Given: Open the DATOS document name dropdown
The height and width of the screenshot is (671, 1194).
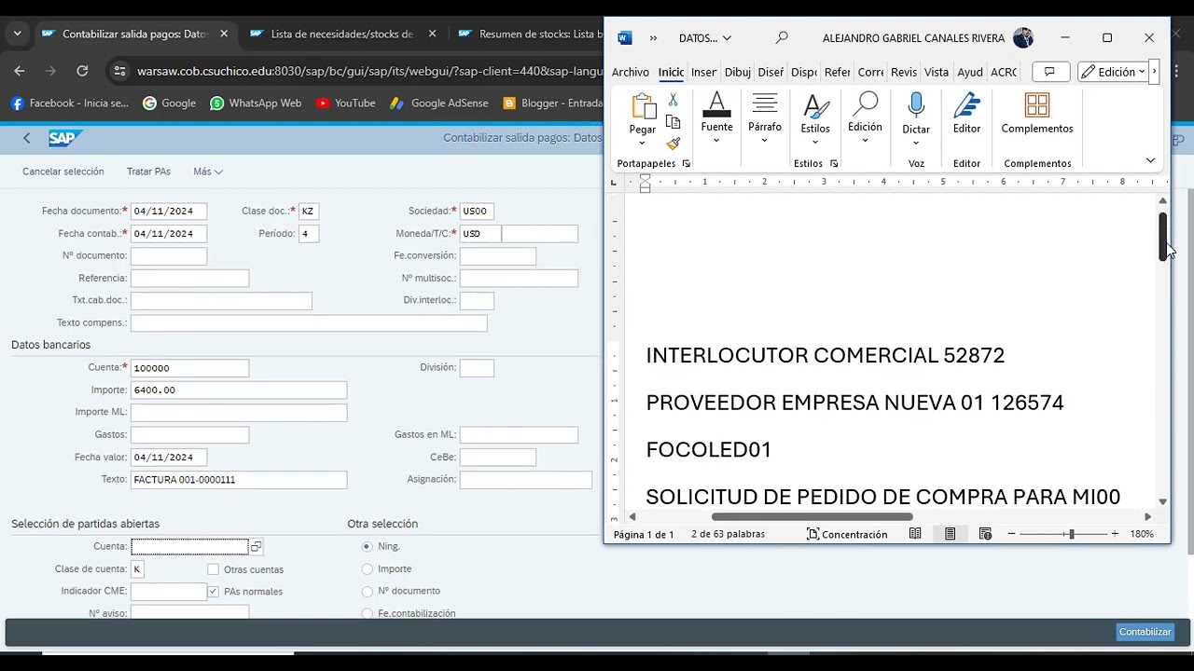Looking at the screenshot, I should click(x=705, y=38).
